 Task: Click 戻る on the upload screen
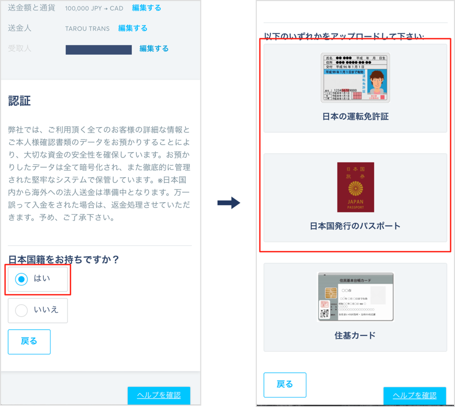click(x=285, y=385)
